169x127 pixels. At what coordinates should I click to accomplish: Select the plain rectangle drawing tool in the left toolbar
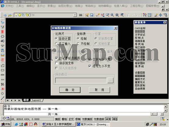(2, 70)
